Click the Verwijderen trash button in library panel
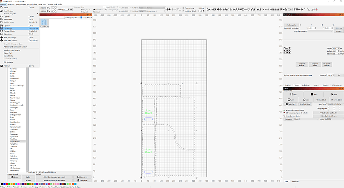344x188 pixels. point(82,180)
